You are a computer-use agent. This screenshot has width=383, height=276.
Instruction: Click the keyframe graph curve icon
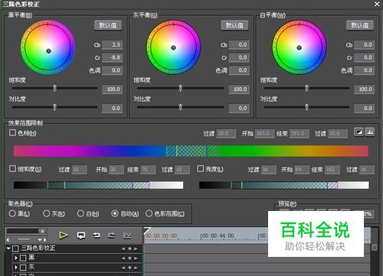pyautogui.click(x=127, y=235)
